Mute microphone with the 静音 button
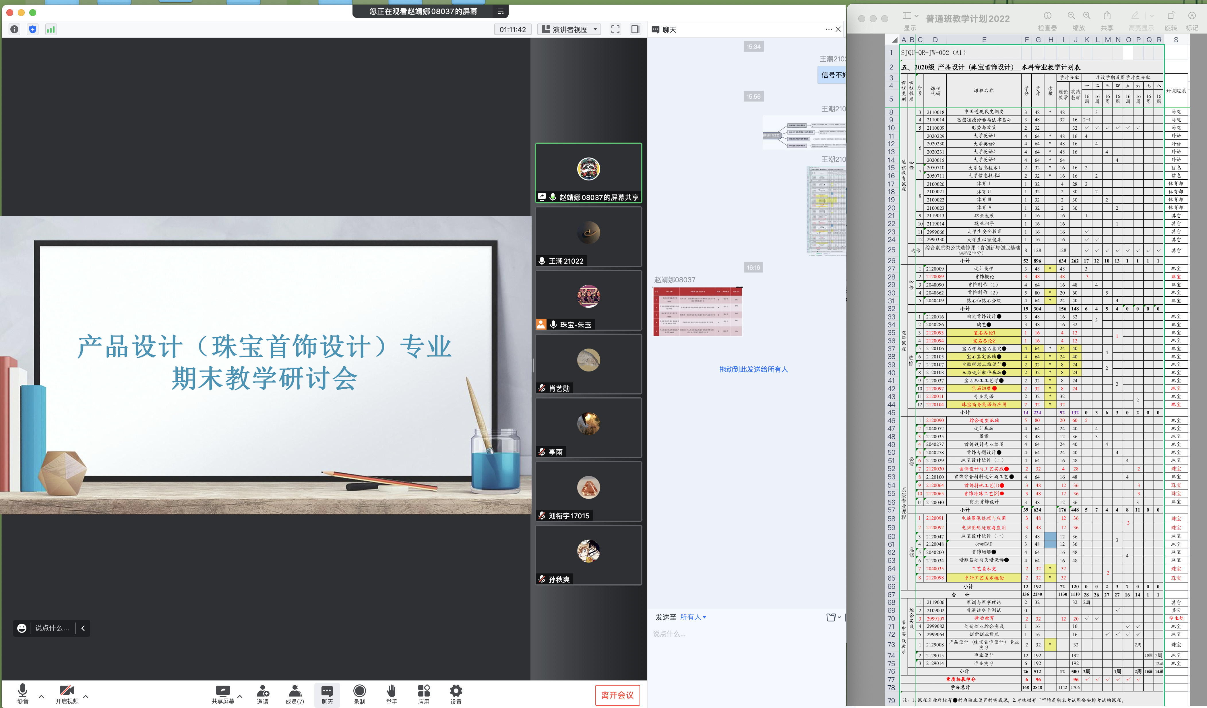The height and width of the screenshot is (708, 1207). point(22,691)
